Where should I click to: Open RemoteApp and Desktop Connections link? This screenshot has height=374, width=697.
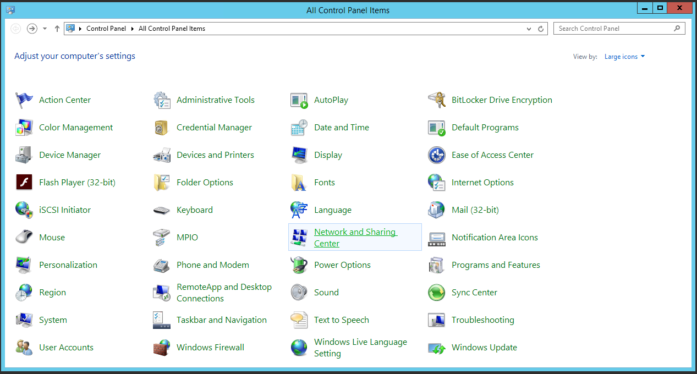[224, 293]
